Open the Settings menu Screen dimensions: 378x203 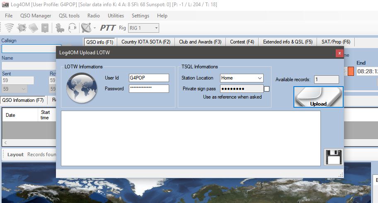(141, 16)
